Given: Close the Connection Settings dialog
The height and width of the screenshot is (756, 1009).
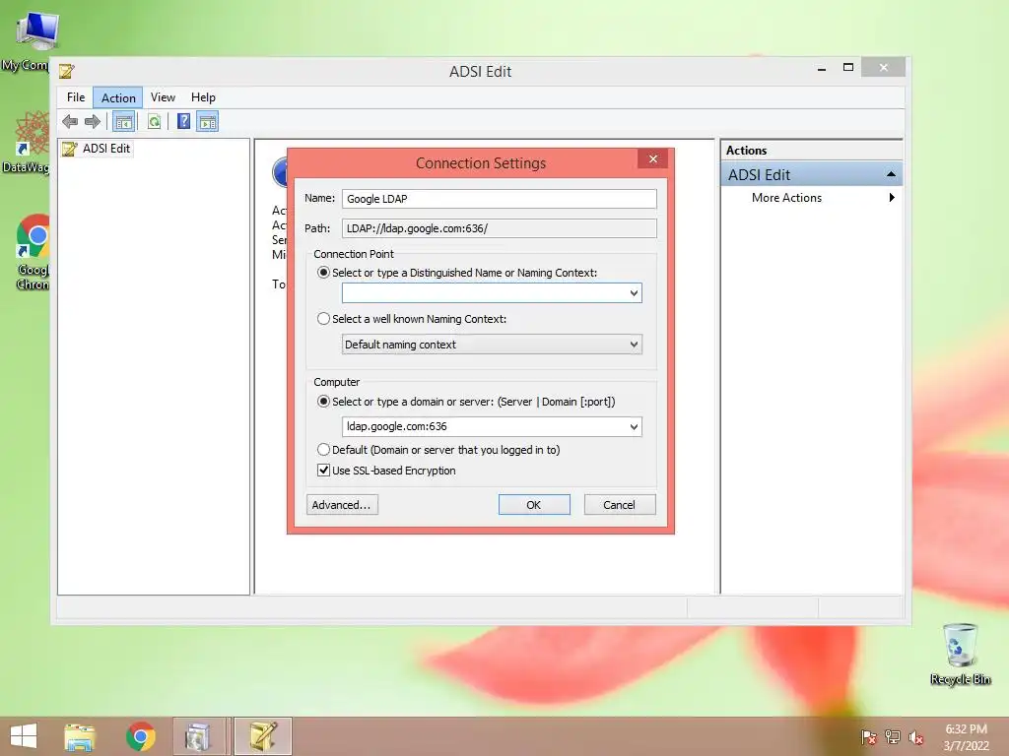Looking at the screenshot, I should 653,158.
